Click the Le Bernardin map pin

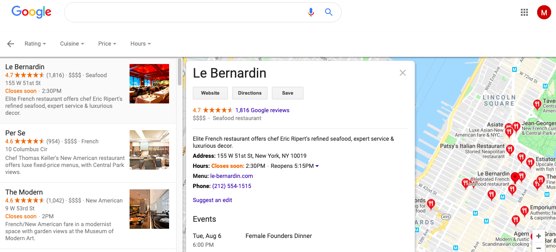coord(515,177)
